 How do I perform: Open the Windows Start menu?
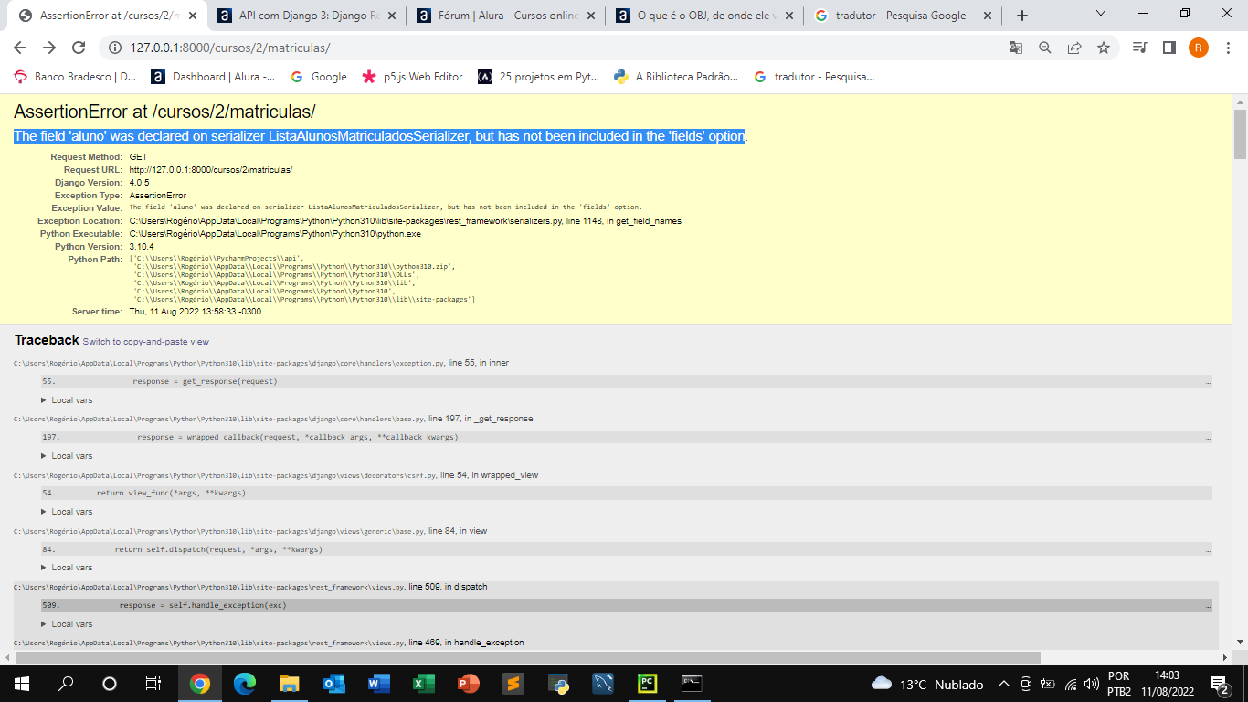pos(22,684)
